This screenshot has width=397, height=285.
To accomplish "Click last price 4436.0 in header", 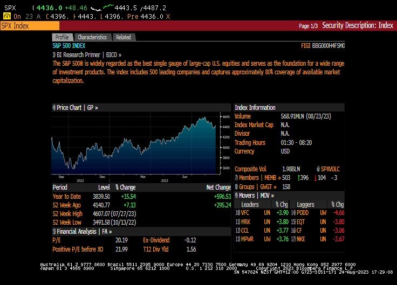I will [49, 8].
